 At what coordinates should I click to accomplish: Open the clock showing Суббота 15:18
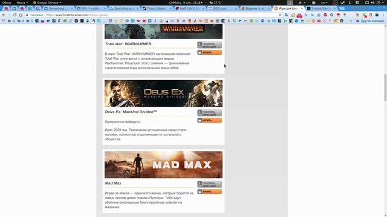pos(186,2)
